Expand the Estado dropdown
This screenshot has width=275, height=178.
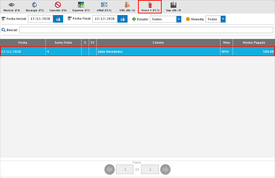click(x=179, y=19)
